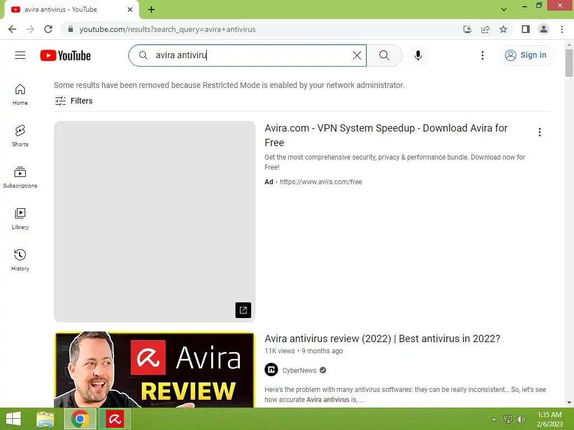Open the CyberNews channel avatar

(x=271, y=370)
